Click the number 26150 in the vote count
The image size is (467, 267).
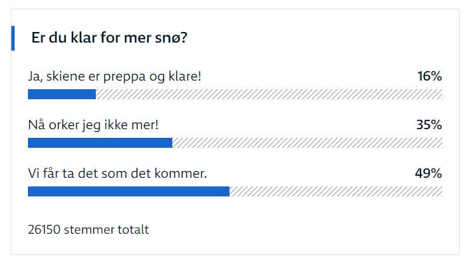pos(44,230)
